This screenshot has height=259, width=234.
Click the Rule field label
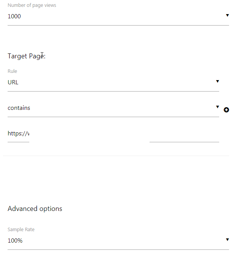(x=12, y=71)
